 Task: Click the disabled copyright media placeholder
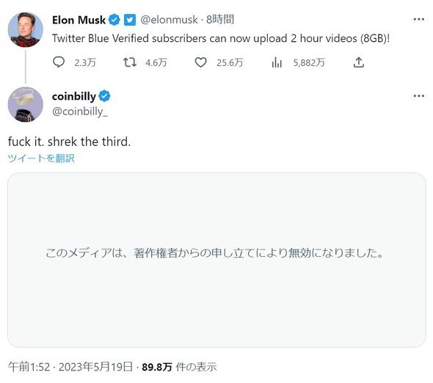[216, 260]
